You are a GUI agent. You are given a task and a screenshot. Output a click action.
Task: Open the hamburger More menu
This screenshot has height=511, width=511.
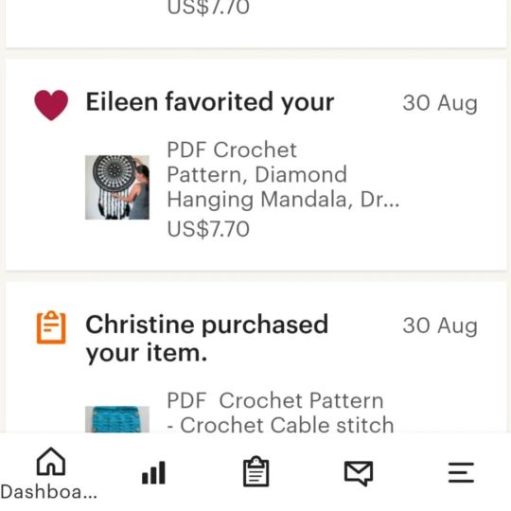click(x=461, y=472)
